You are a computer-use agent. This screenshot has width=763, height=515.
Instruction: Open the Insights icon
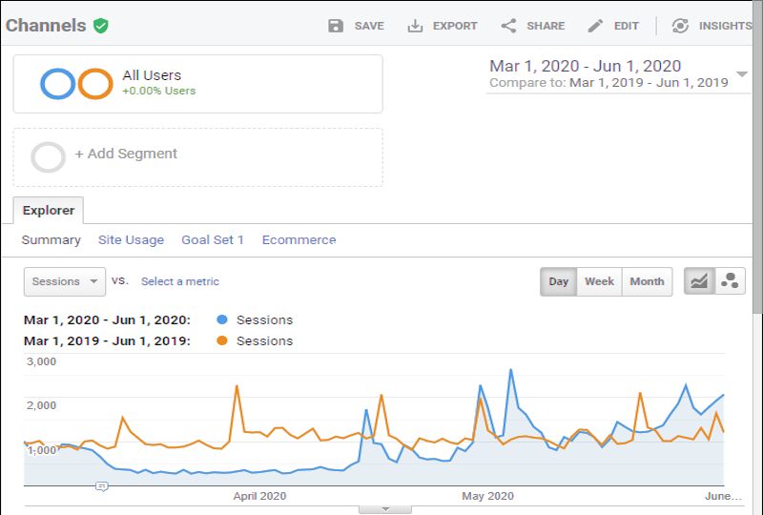pyautogui.click(x=680, y=26)
